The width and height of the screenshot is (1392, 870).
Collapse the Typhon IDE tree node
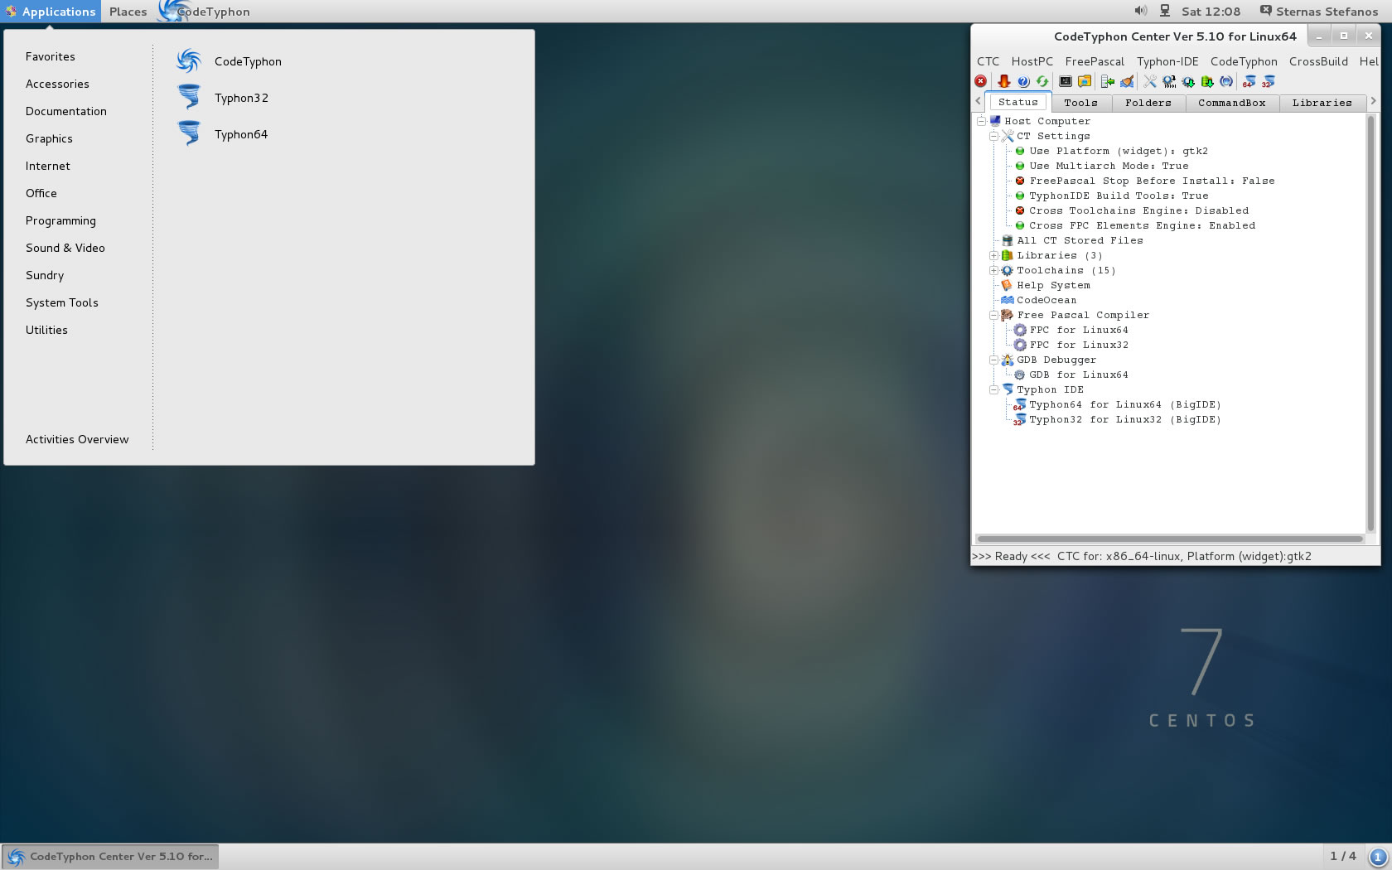click(x=993, y=389)
